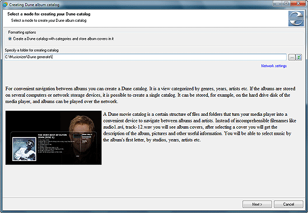Image resolution: width=308 pixels, height=213 pixels.
Task: Click the 'Specify a folder for creating catalog' label
Action: (31, 50)
